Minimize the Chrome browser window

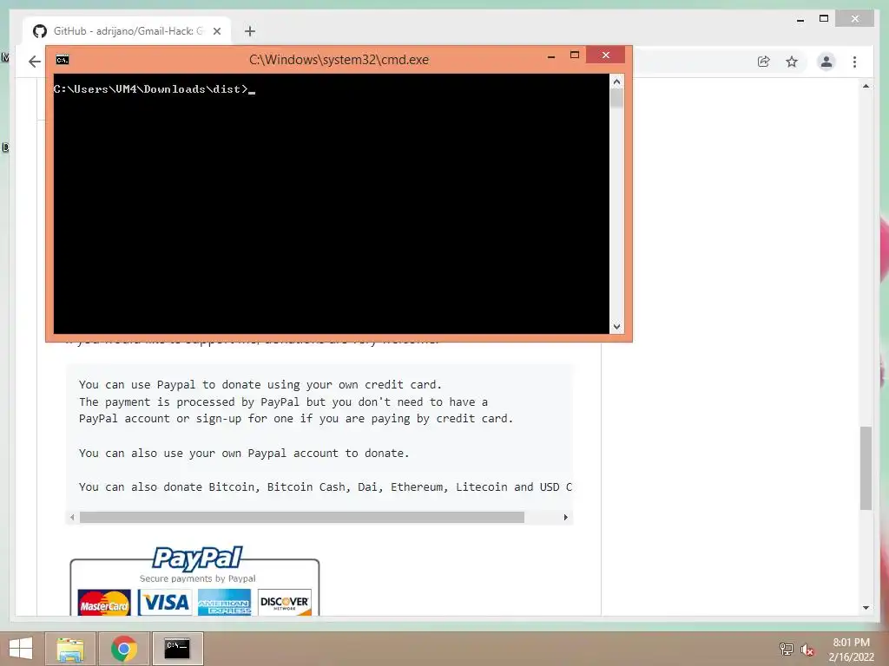(x=800, y=20)
